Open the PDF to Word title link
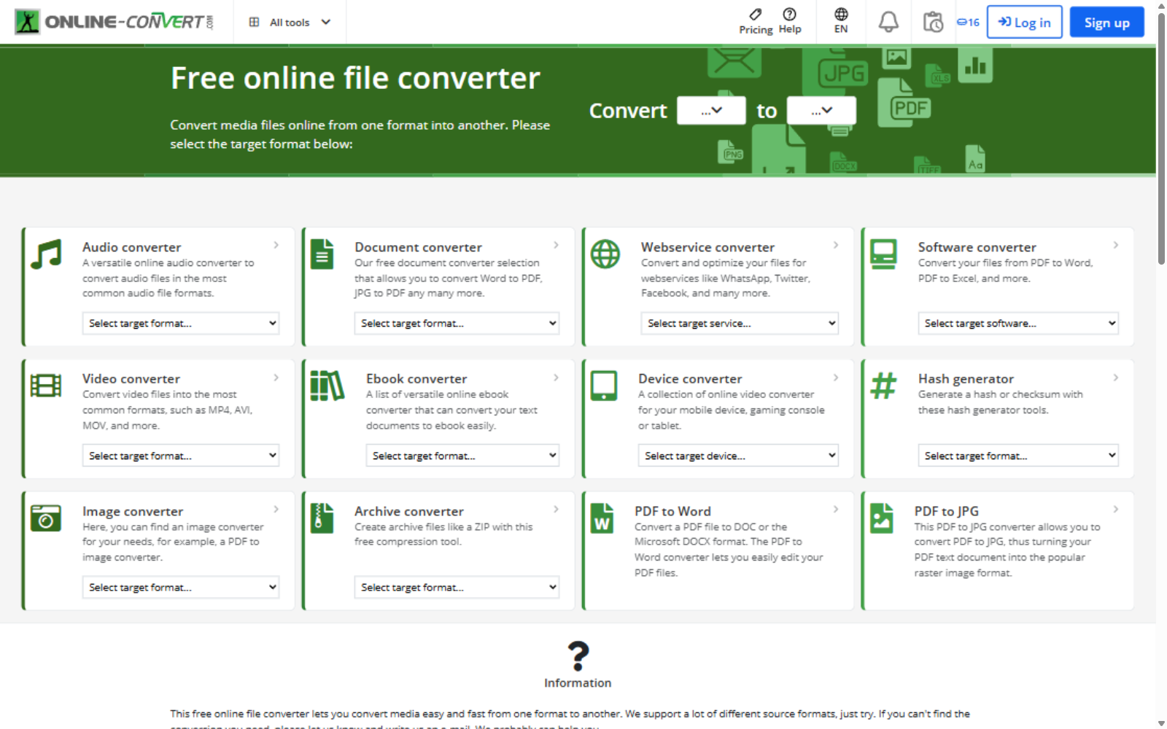The image size is (1167, 729). click(672, 511)
